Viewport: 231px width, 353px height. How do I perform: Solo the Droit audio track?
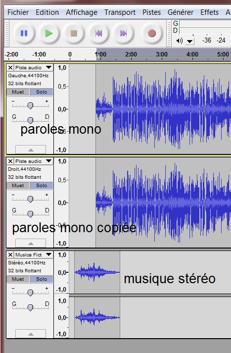click(42, 186)
